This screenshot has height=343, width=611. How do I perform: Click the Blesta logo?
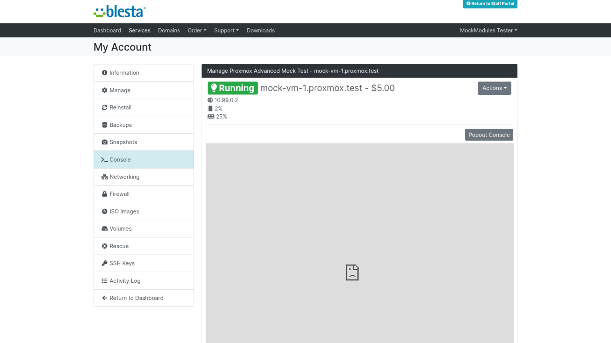point(120,11)
